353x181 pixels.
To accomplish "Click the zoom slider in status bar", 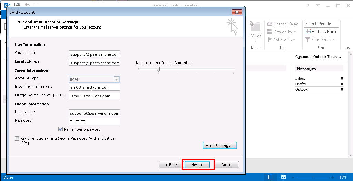I will point(312,177).
